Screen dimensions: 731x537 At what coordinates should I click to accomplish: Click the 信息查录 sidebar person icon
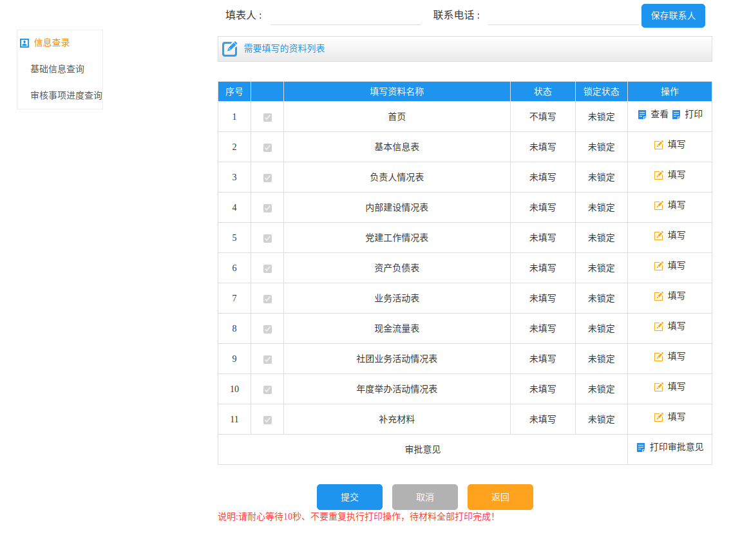coord(24,43)
